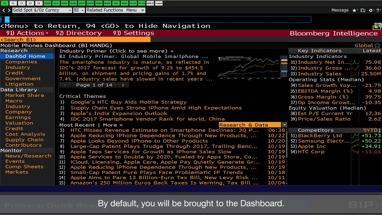Screen dimensions: 382x215
Task: Open Cost Analysis in Data Library
Action: (x=25, y=134)
